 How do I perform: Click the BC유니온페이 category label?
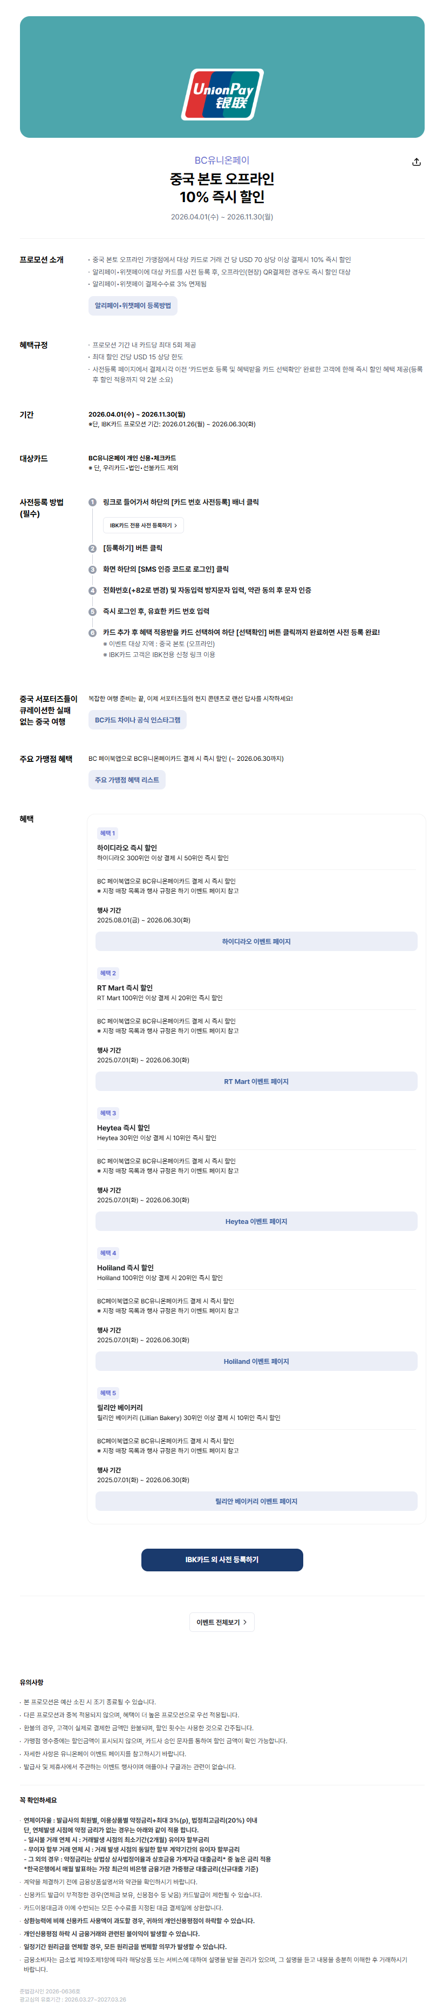tap(222, 160)
